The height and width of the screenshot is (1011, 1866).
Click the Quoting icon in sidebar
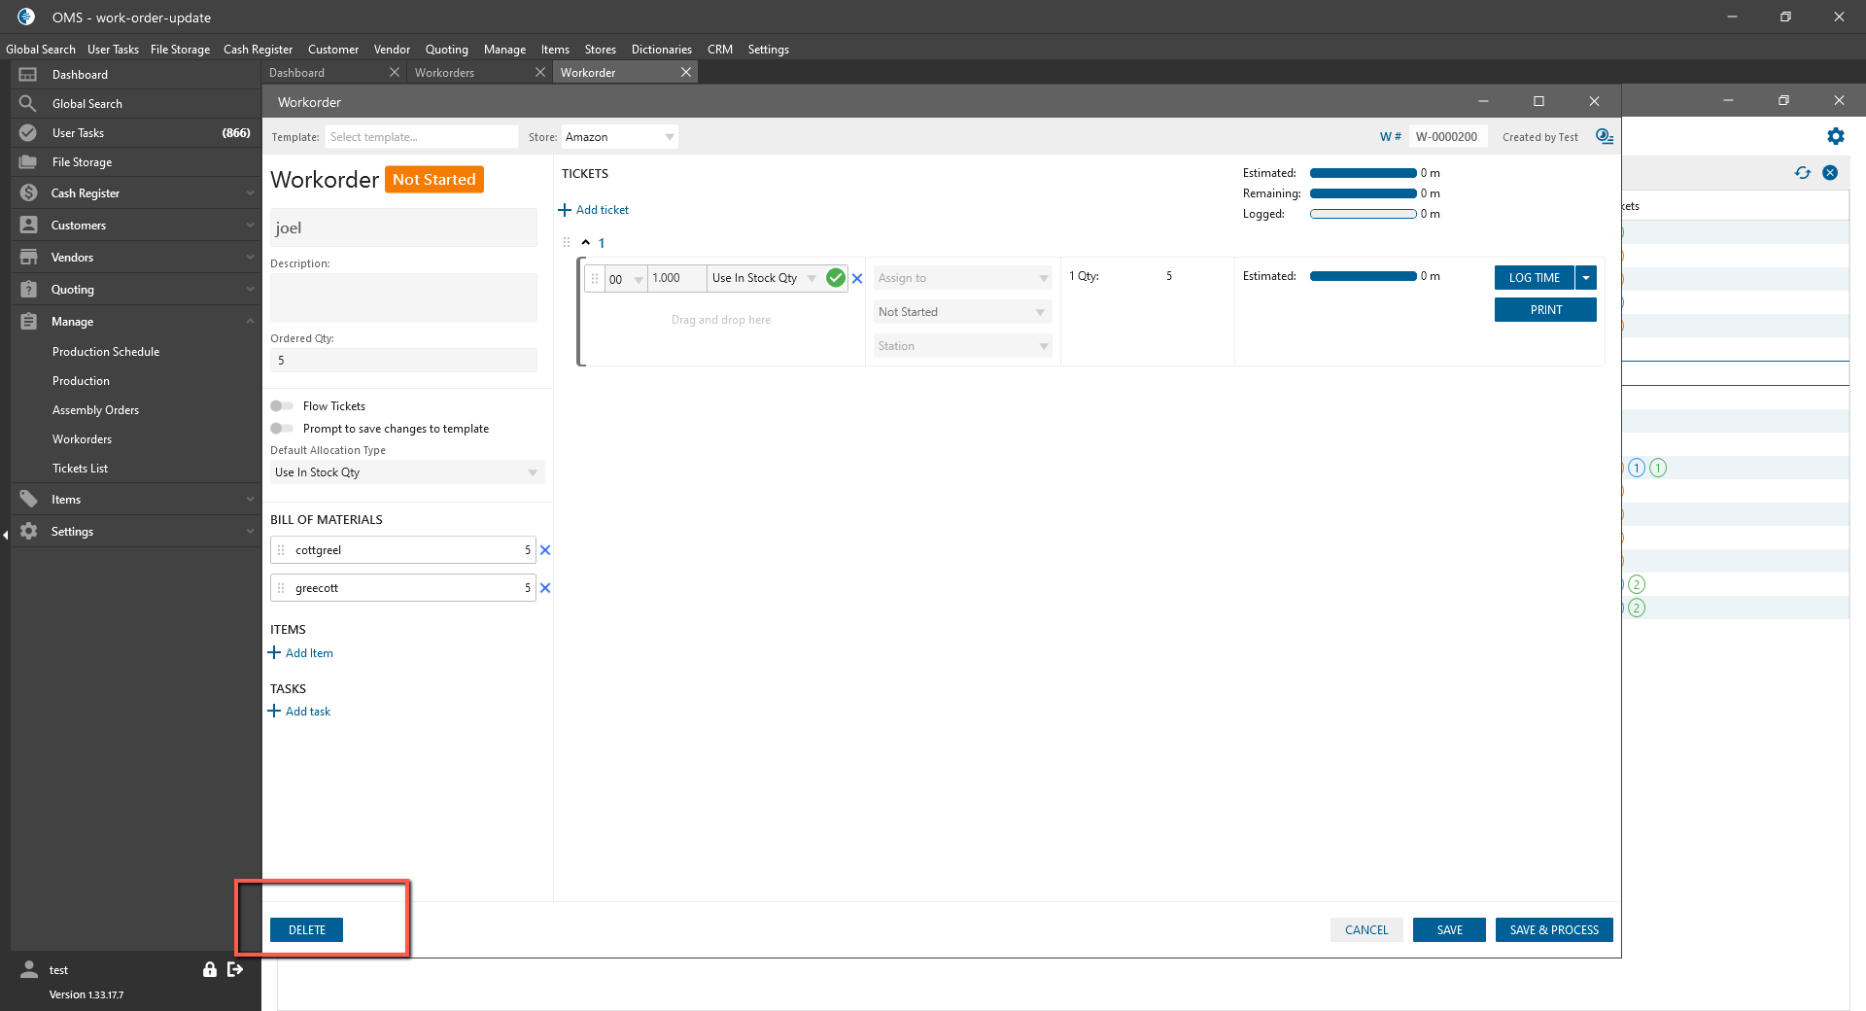[28, 290]
